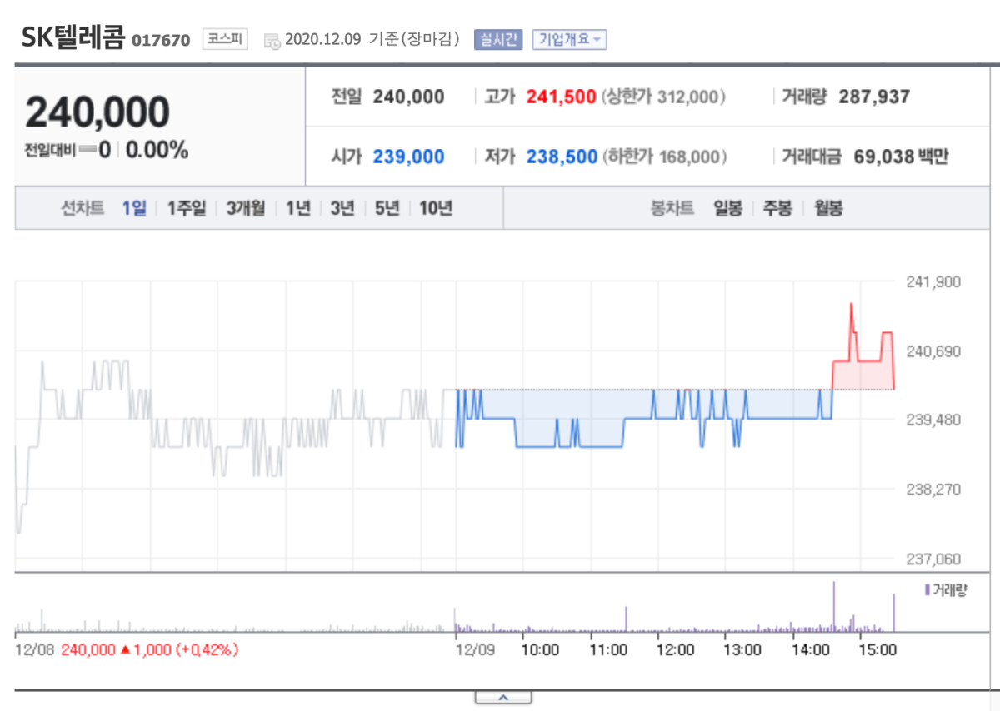
Task: Click the 239,480 y-axis label
Action: [x=932, y=420]
